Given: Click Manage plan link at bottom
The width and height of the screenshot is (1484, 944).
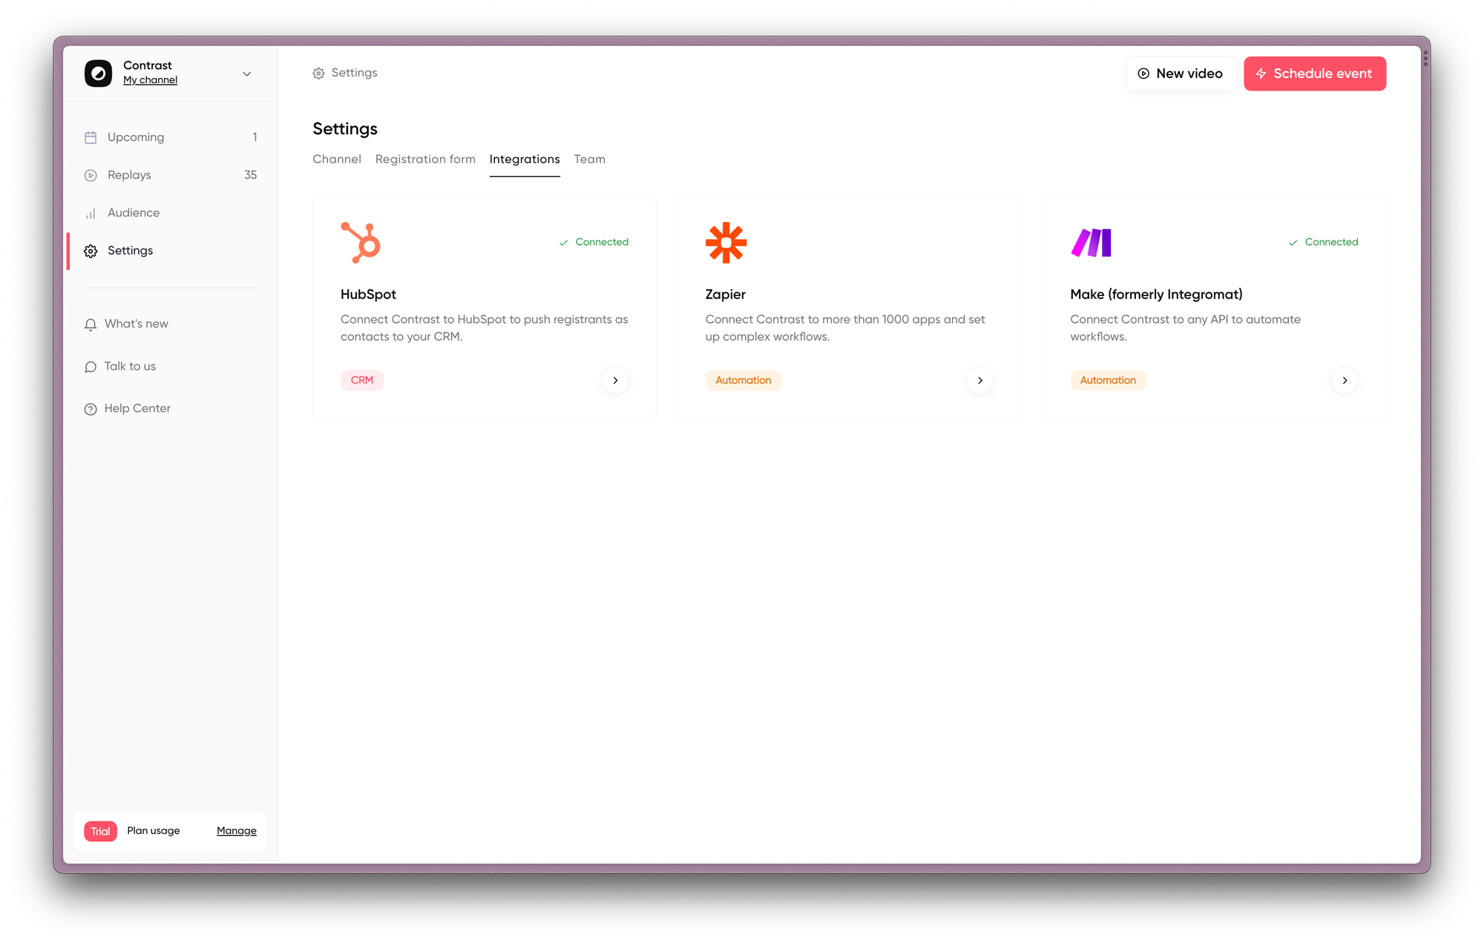Looking at the screenshot, I should tap(237, 830).
